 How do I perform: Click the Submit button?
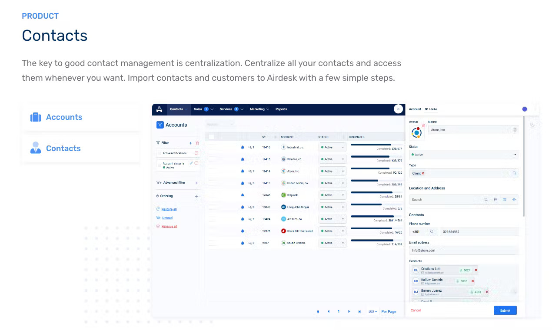tap(505, 310)
